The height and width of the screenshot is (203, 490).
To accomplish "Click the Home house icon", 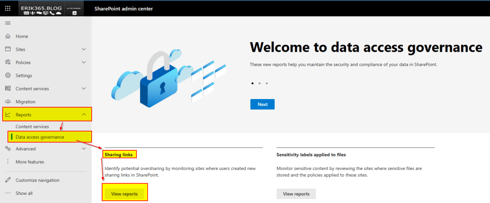I will point(8,36).
